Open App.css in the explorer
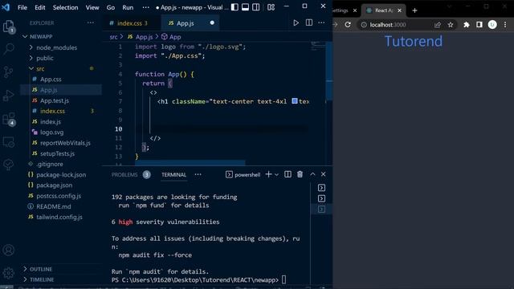Viewport: 514px width, 289px height. coord(51,79)
